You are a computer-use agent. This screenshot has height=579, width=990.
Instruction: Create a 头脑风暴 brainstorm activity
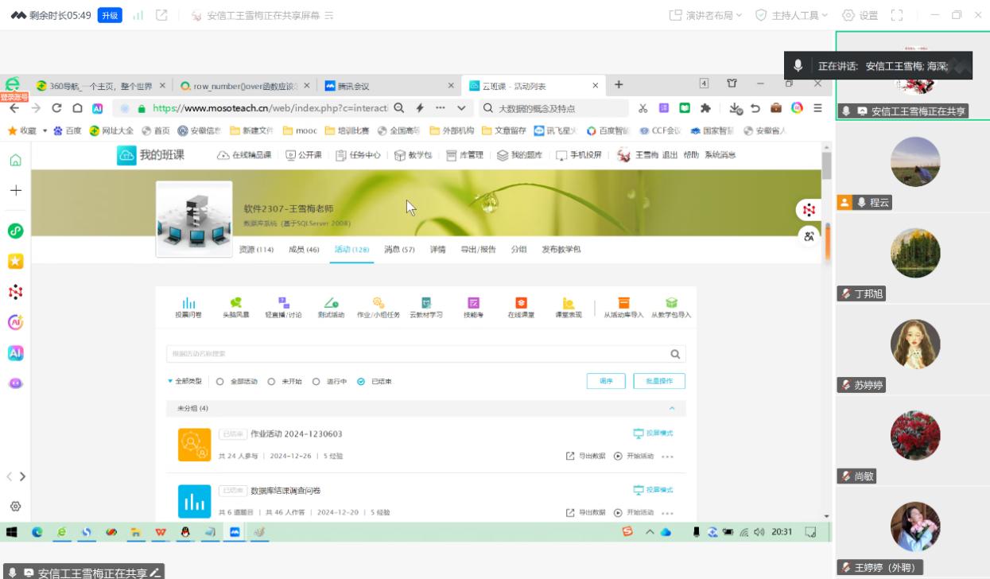click(235, 304)
